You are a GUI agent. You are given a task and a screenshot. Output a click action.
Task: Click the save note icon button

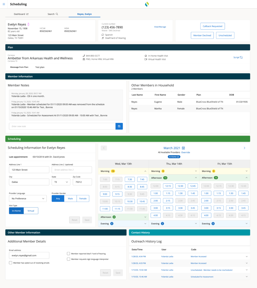(x=119, y=126)
